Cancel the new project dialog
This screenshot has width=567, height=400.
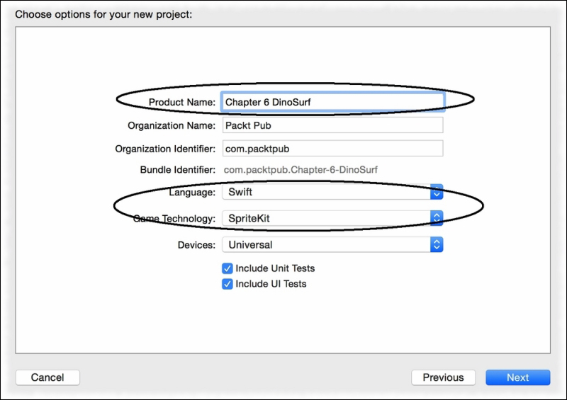[x=47, y=377]
